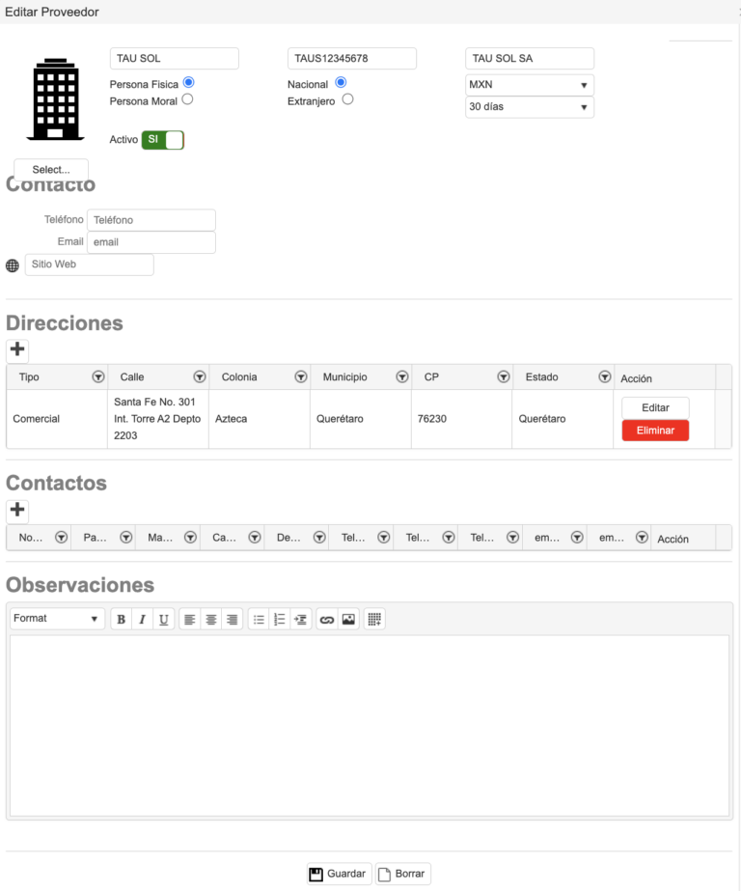Open the 30 días payment terms dropdown

(x=529, y=107)
